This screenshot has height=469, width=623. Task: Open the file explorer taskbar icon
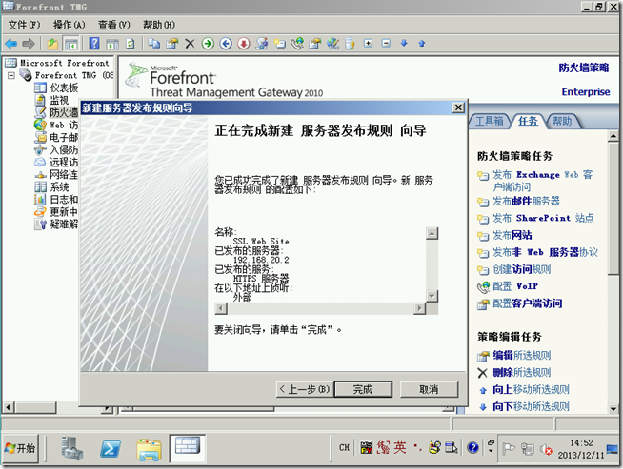click(x=149, y=449)
